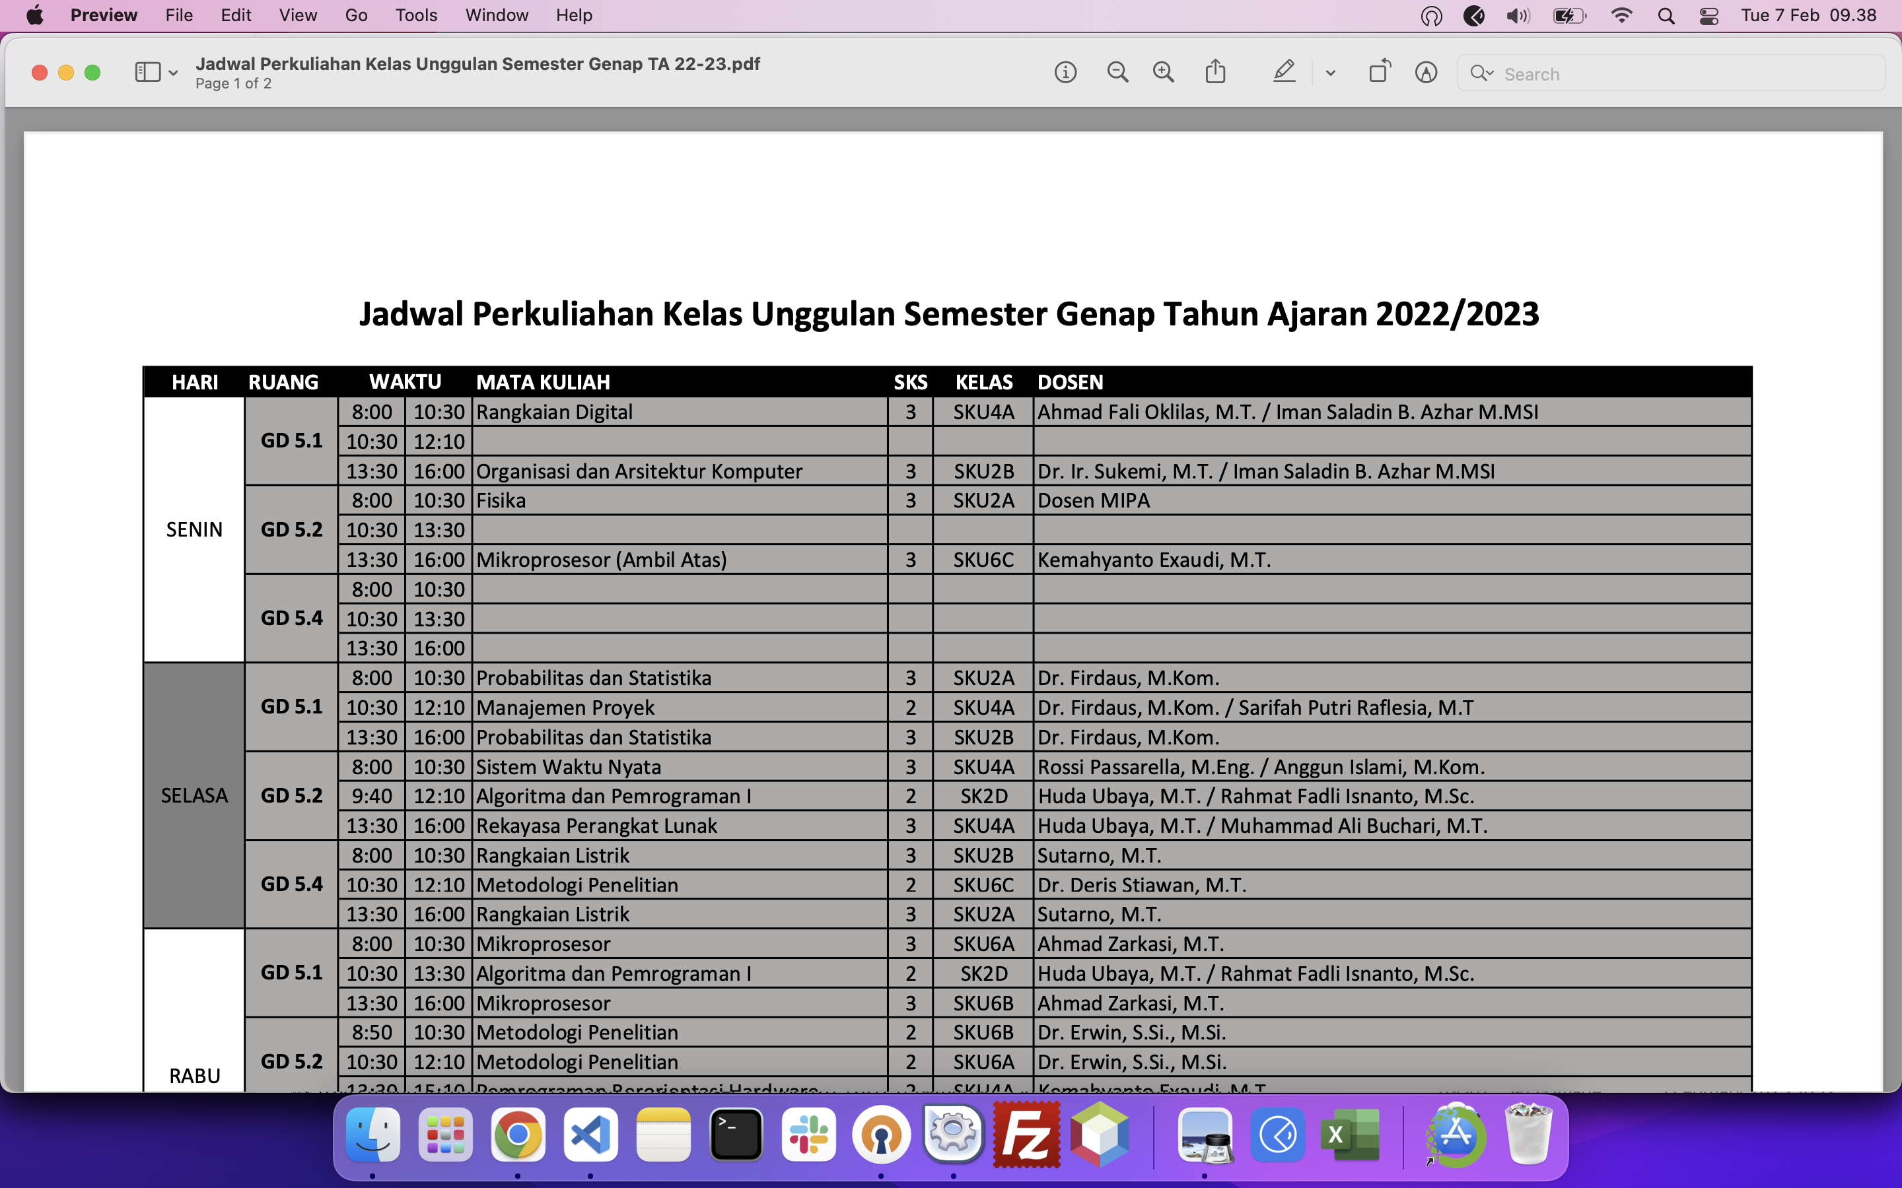Screen dimensions: 1902x1188
Task: Open the Trash in the Dock
Action: [1528, 1135]
